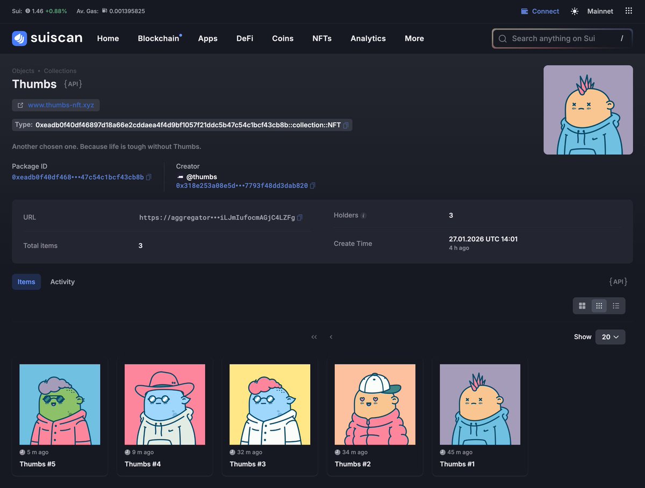The height and width of the screenshot is (488, 645).
Task: Expand the More navigation menu
Action: (414, 38)
